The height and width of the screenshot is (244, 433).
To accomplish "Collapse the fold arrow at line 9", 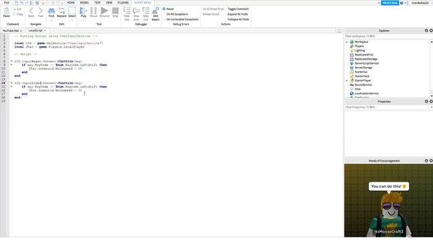I will pos(12,65).
